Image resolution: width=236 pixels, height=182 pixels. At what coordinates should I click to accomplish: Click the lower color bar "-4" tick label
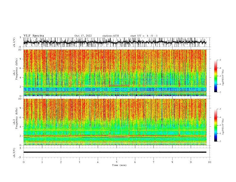[220, 117]
